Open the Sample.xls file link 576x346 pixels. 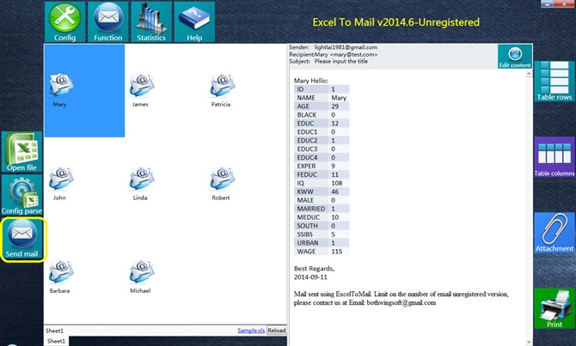(251, 331)
